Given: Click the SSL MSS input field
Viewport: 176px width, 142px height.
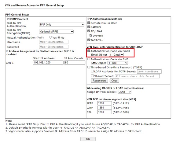Looking at the screenshot, I should 105,112.
